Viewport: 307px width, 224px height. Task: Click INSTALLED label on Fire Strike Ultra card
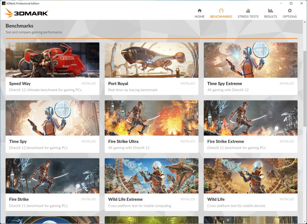point(188,141)
